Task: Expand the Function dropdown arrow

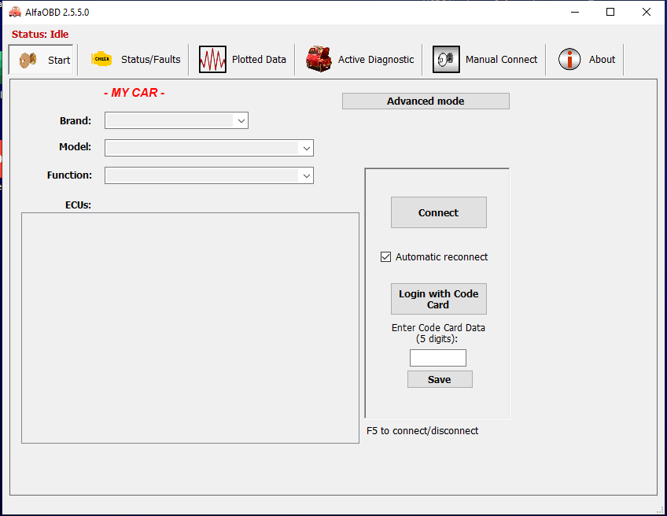Action: (x=306, y=175)
